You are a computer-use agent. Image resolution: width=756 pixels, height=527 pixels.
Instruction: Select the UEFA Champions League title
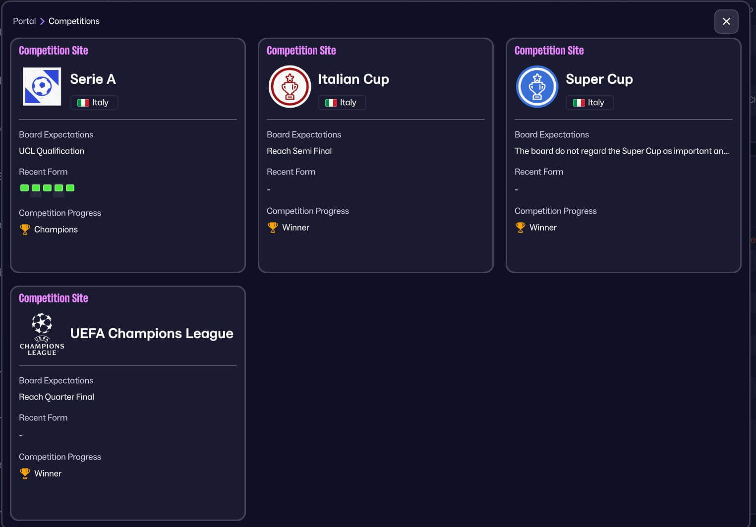pyautogui.click(x=152, y=333)
